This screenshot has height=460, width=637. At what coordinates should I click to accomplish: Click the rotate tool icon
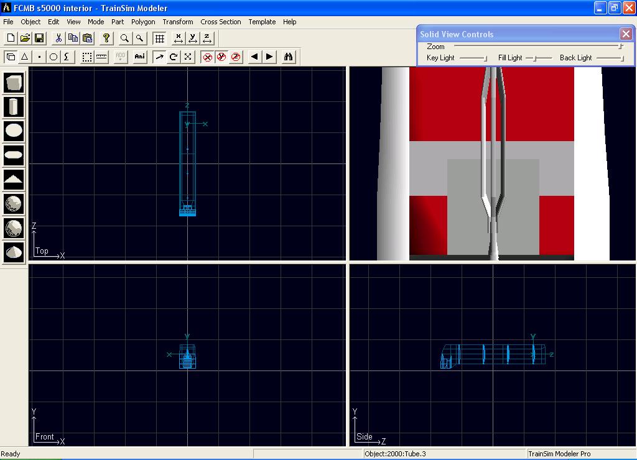pos(174,57)
